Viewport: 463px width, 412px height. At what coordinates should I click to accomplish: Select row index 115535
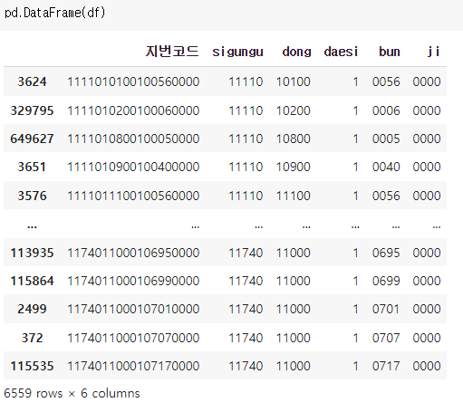pyautogui.click(x=32, y=366)
